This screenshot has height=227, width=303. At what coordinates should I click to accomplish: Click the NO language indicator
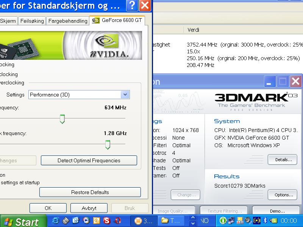(x=205, y=221)
